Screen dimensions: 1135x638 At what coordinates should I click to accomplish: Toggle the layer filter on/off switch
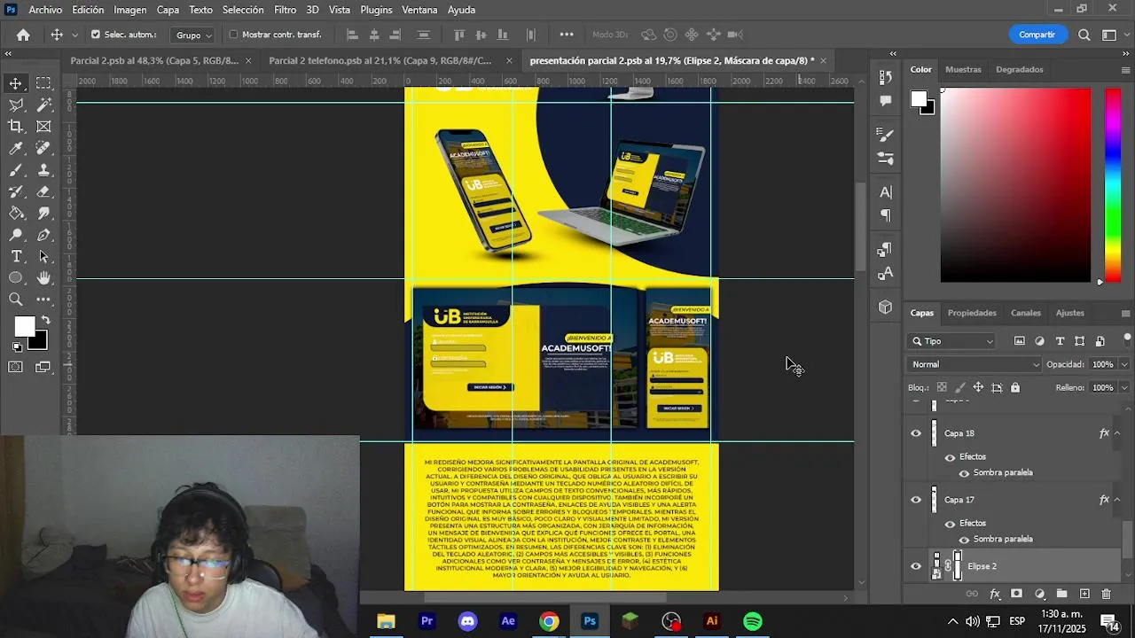click(x=1127, y=339)
